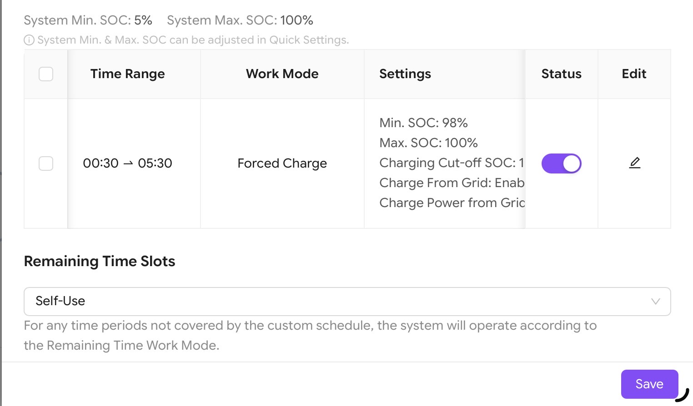
Task: Disable the Forced Charge status switch
Action: coord(561,163)
